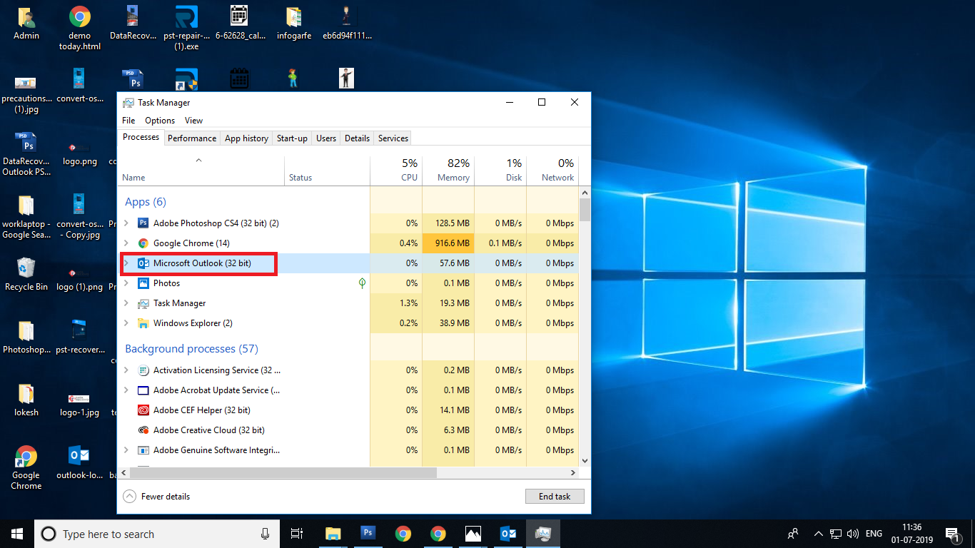Click the Type here to search box
975x548 pixels.
point(157,534)
